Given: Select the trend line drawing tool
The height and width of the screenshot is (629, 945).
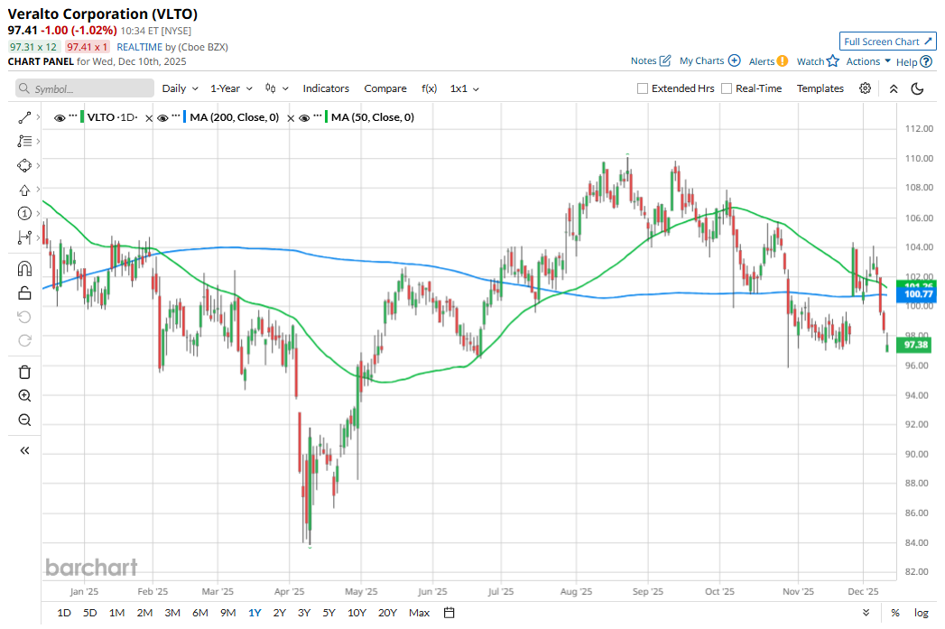Looking at the screenshot, I should coord(24,117).
